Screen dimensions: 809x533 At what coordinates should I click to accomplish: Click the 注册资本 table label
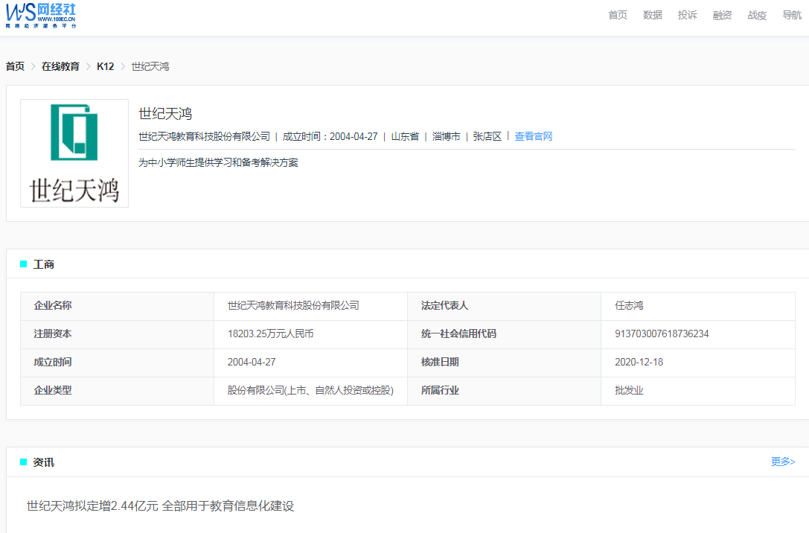[53, 333]
